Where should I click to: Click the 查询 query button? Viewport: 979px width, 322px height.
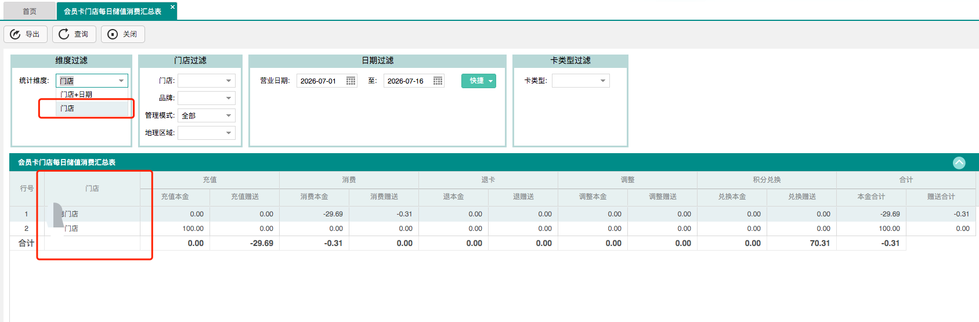(74, 34)
